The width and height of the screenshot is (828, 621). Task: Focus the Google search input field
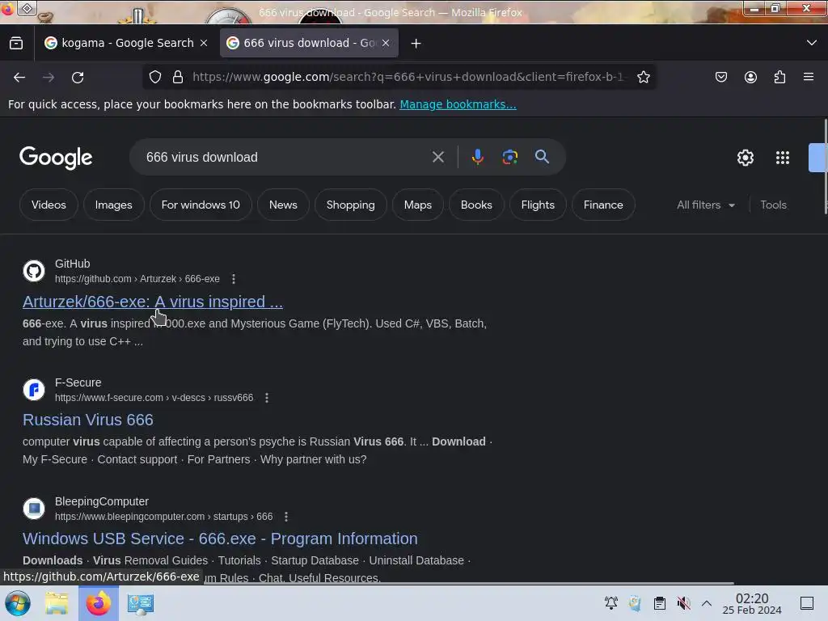[285, 157]
